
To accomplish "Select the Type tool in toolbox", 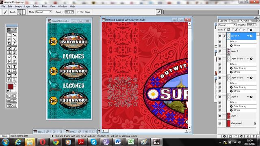I will pos(15,66).
